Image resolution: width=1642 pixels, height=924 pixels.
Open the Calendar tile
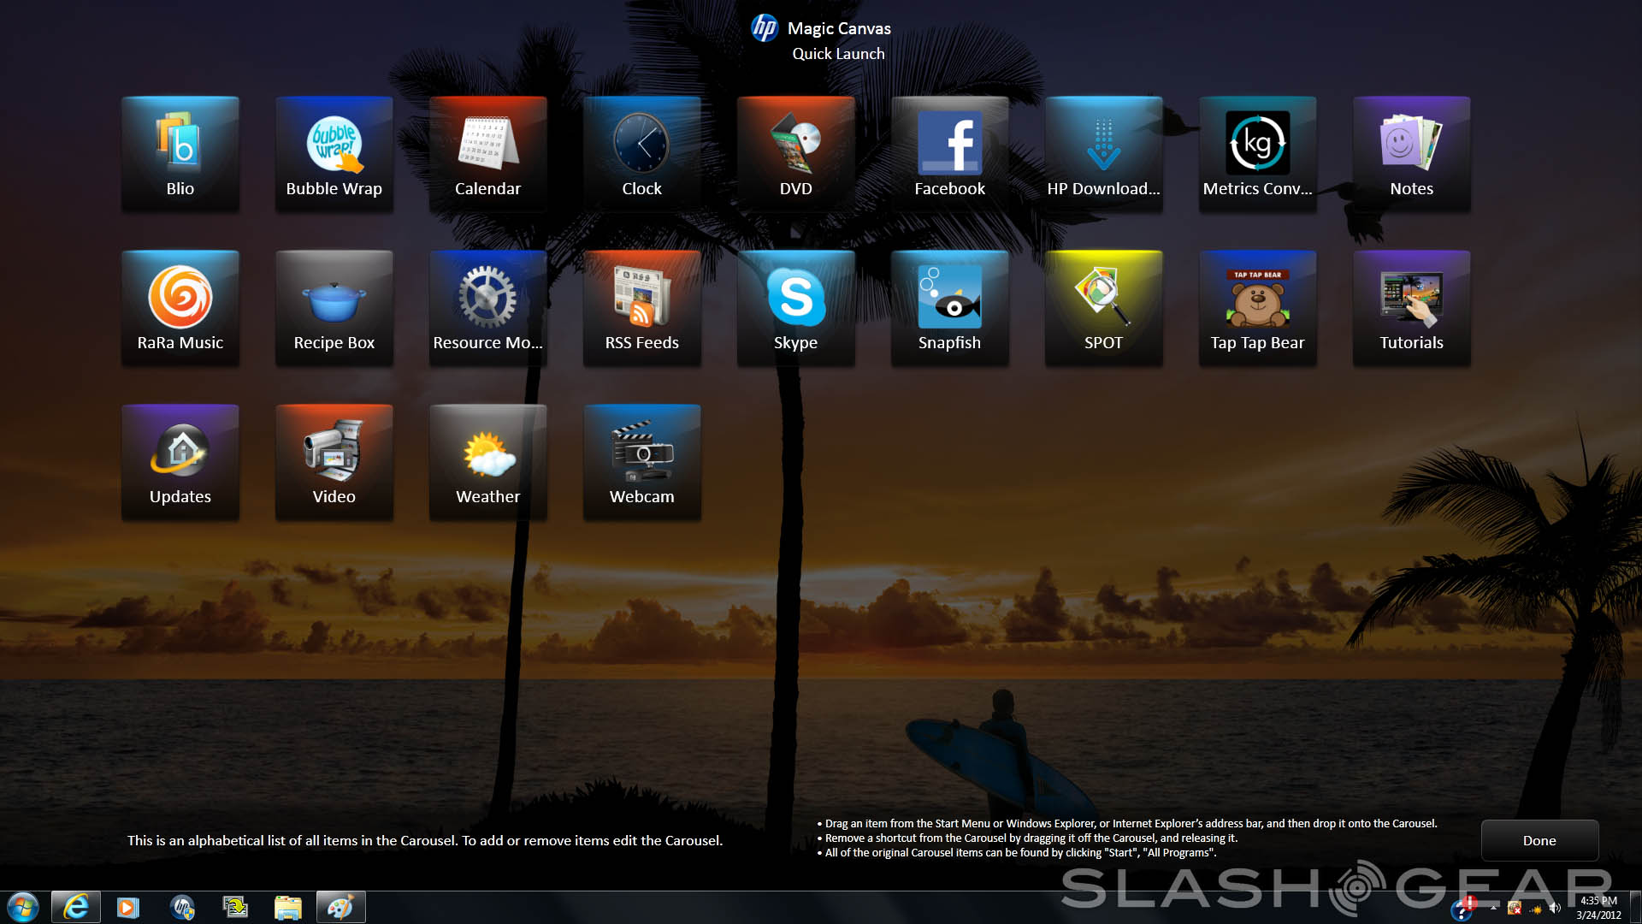[x=487, y=154]
